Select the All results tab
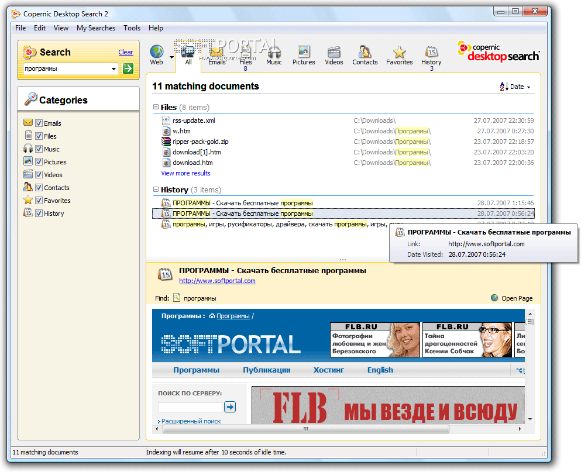 pos(188,55)
